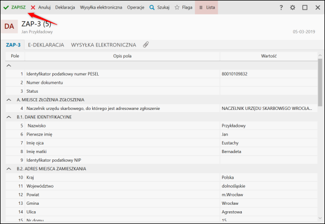Collapse B.2. ADRES MIEJSCA ZAMIESZKANIA section
The width and height of the screenshot is (325, 224).
coord(9,169)
